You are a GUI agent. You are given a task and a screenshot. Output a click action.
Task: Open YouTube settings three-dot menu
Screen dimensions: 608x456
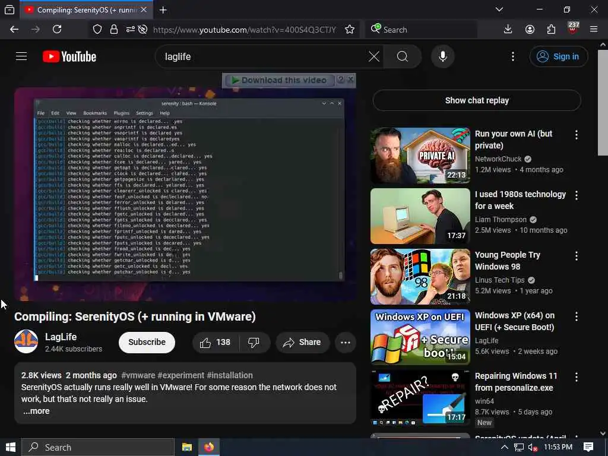pyautogui.click(x=513, y=56)
